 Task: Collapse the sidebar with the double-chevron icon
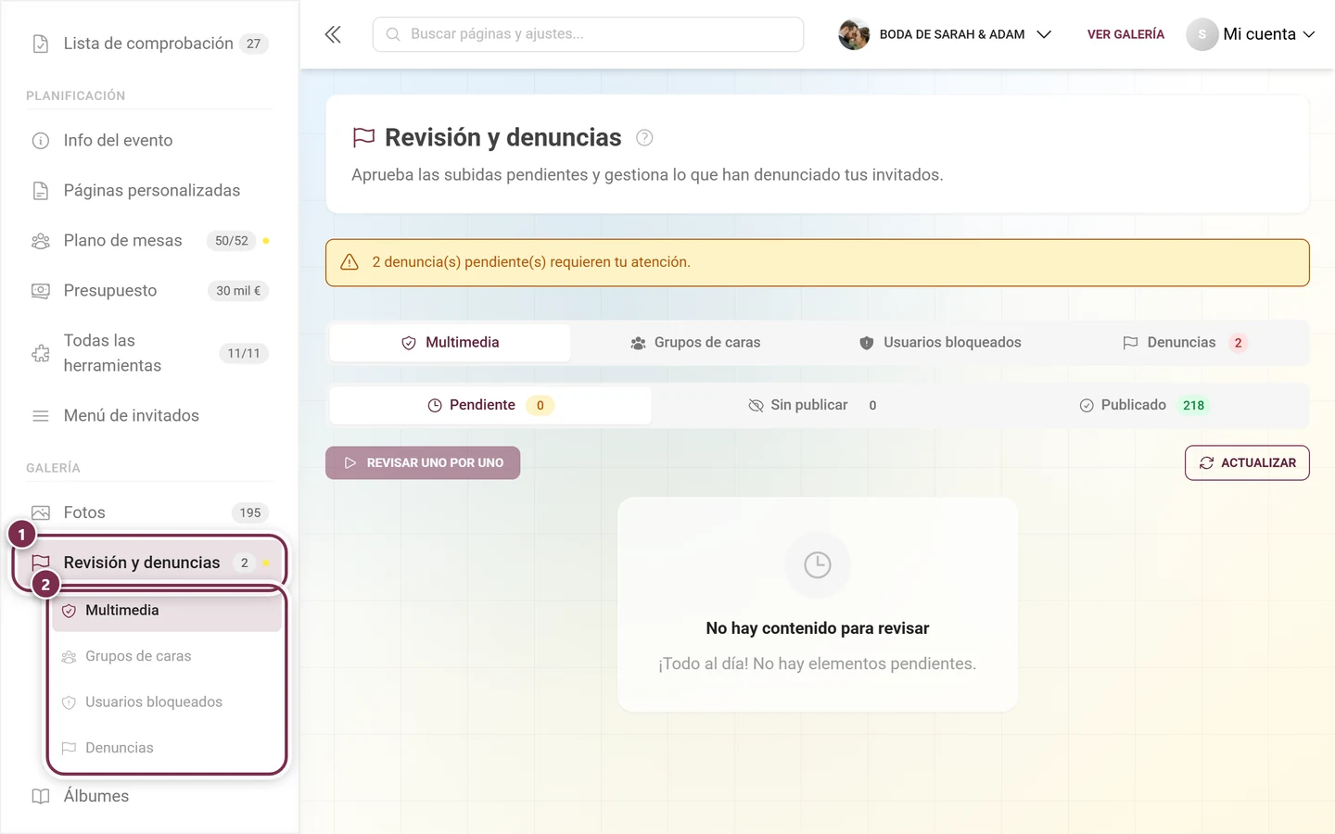[x=333, y=34]
